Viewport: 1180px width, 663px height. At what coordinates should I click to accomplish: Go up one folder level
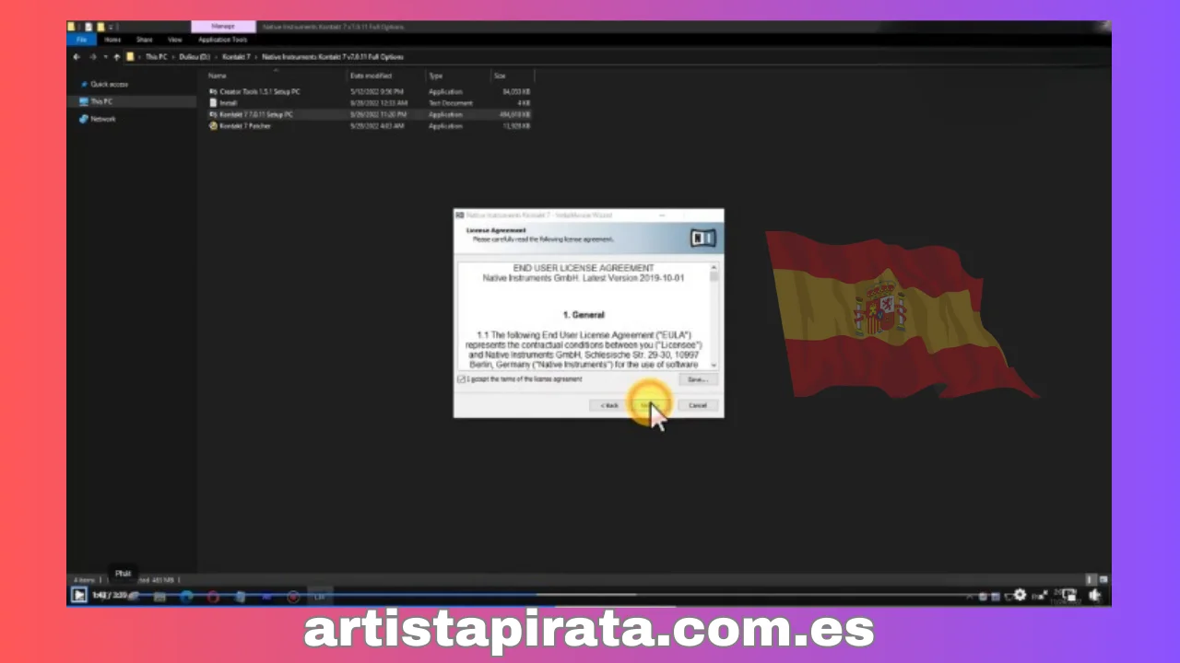pyautogui.click(x=116, y=57)
